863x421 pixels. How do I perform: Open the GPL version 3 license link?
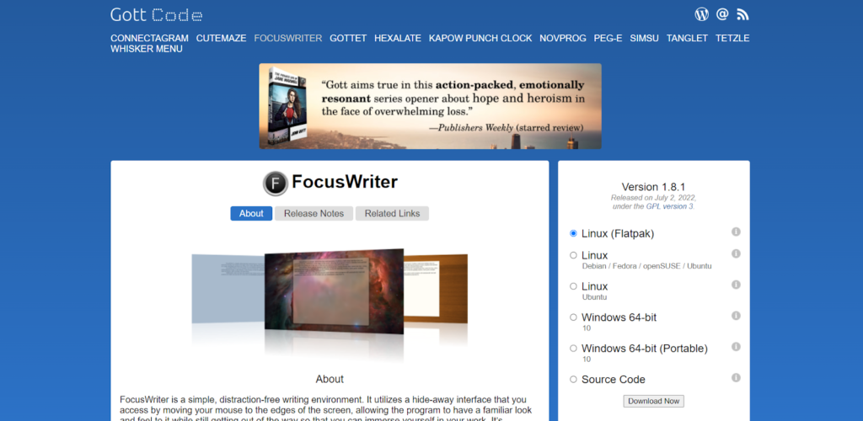(x=670, y=206)
